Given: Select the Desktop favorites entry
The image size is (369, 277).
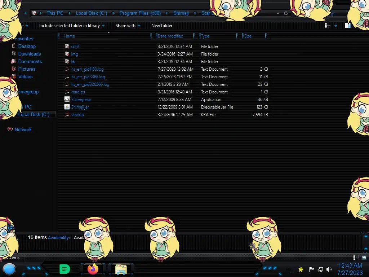Looking at the screenshot, I should [x=27, y=46].
